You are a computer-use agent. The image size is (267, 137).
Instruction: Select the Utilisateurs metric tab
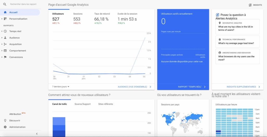tap(59, 18)
